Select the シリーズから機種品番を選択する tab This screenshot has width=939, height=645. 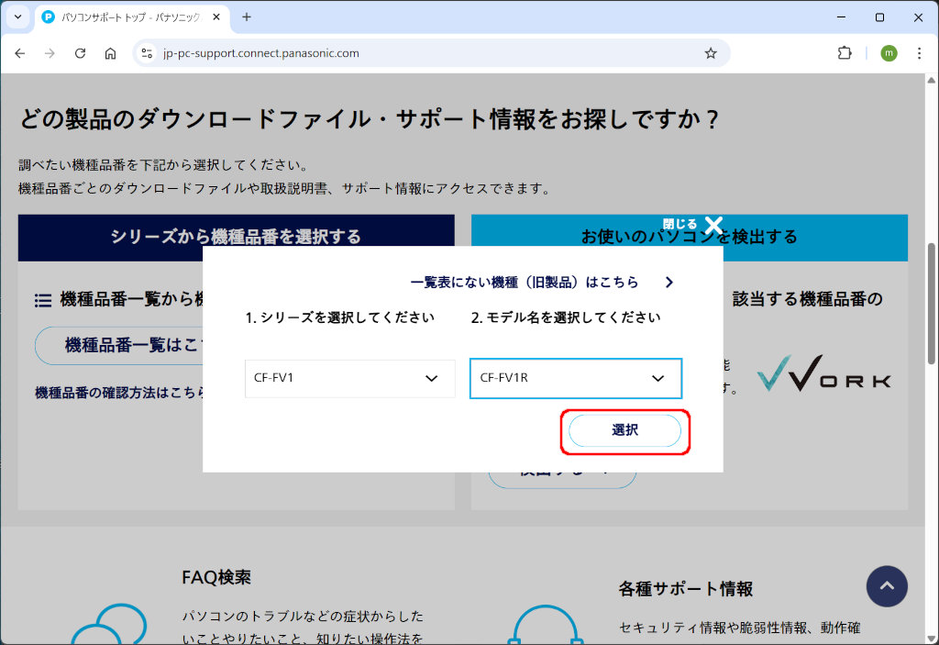[236, 238]
